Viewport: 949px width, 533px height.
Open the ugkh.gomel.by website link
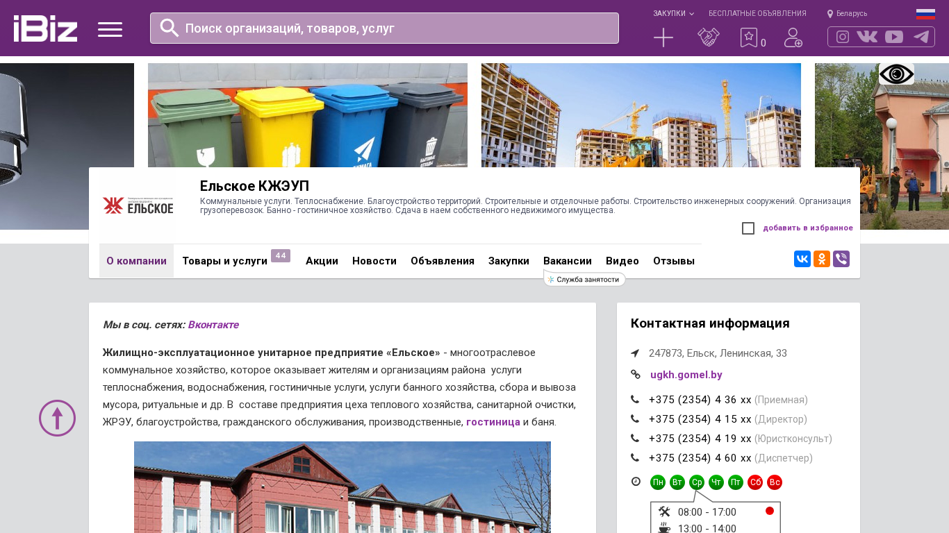click(686, 375)
